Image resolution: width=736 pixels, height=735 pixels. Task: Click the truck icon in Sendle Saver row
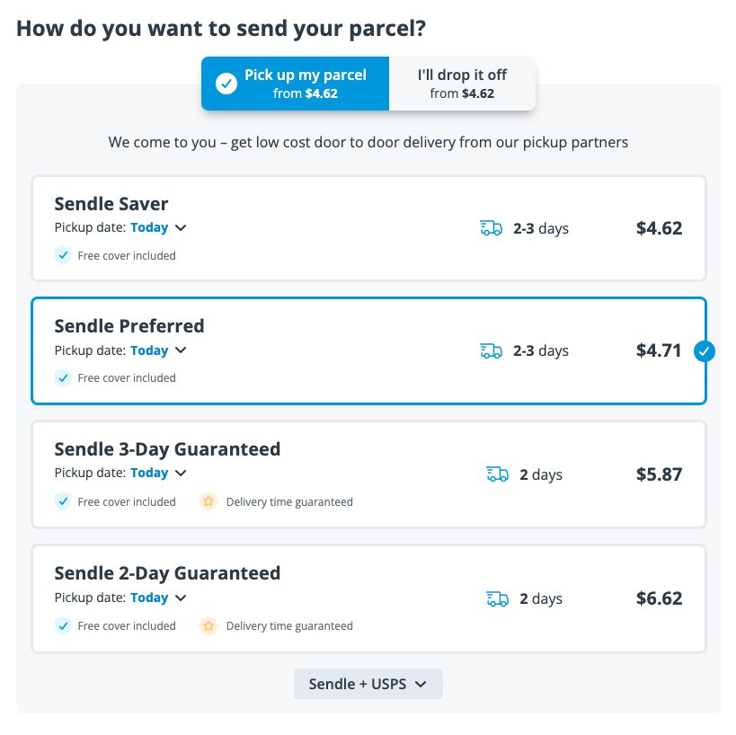coord(491,228)
